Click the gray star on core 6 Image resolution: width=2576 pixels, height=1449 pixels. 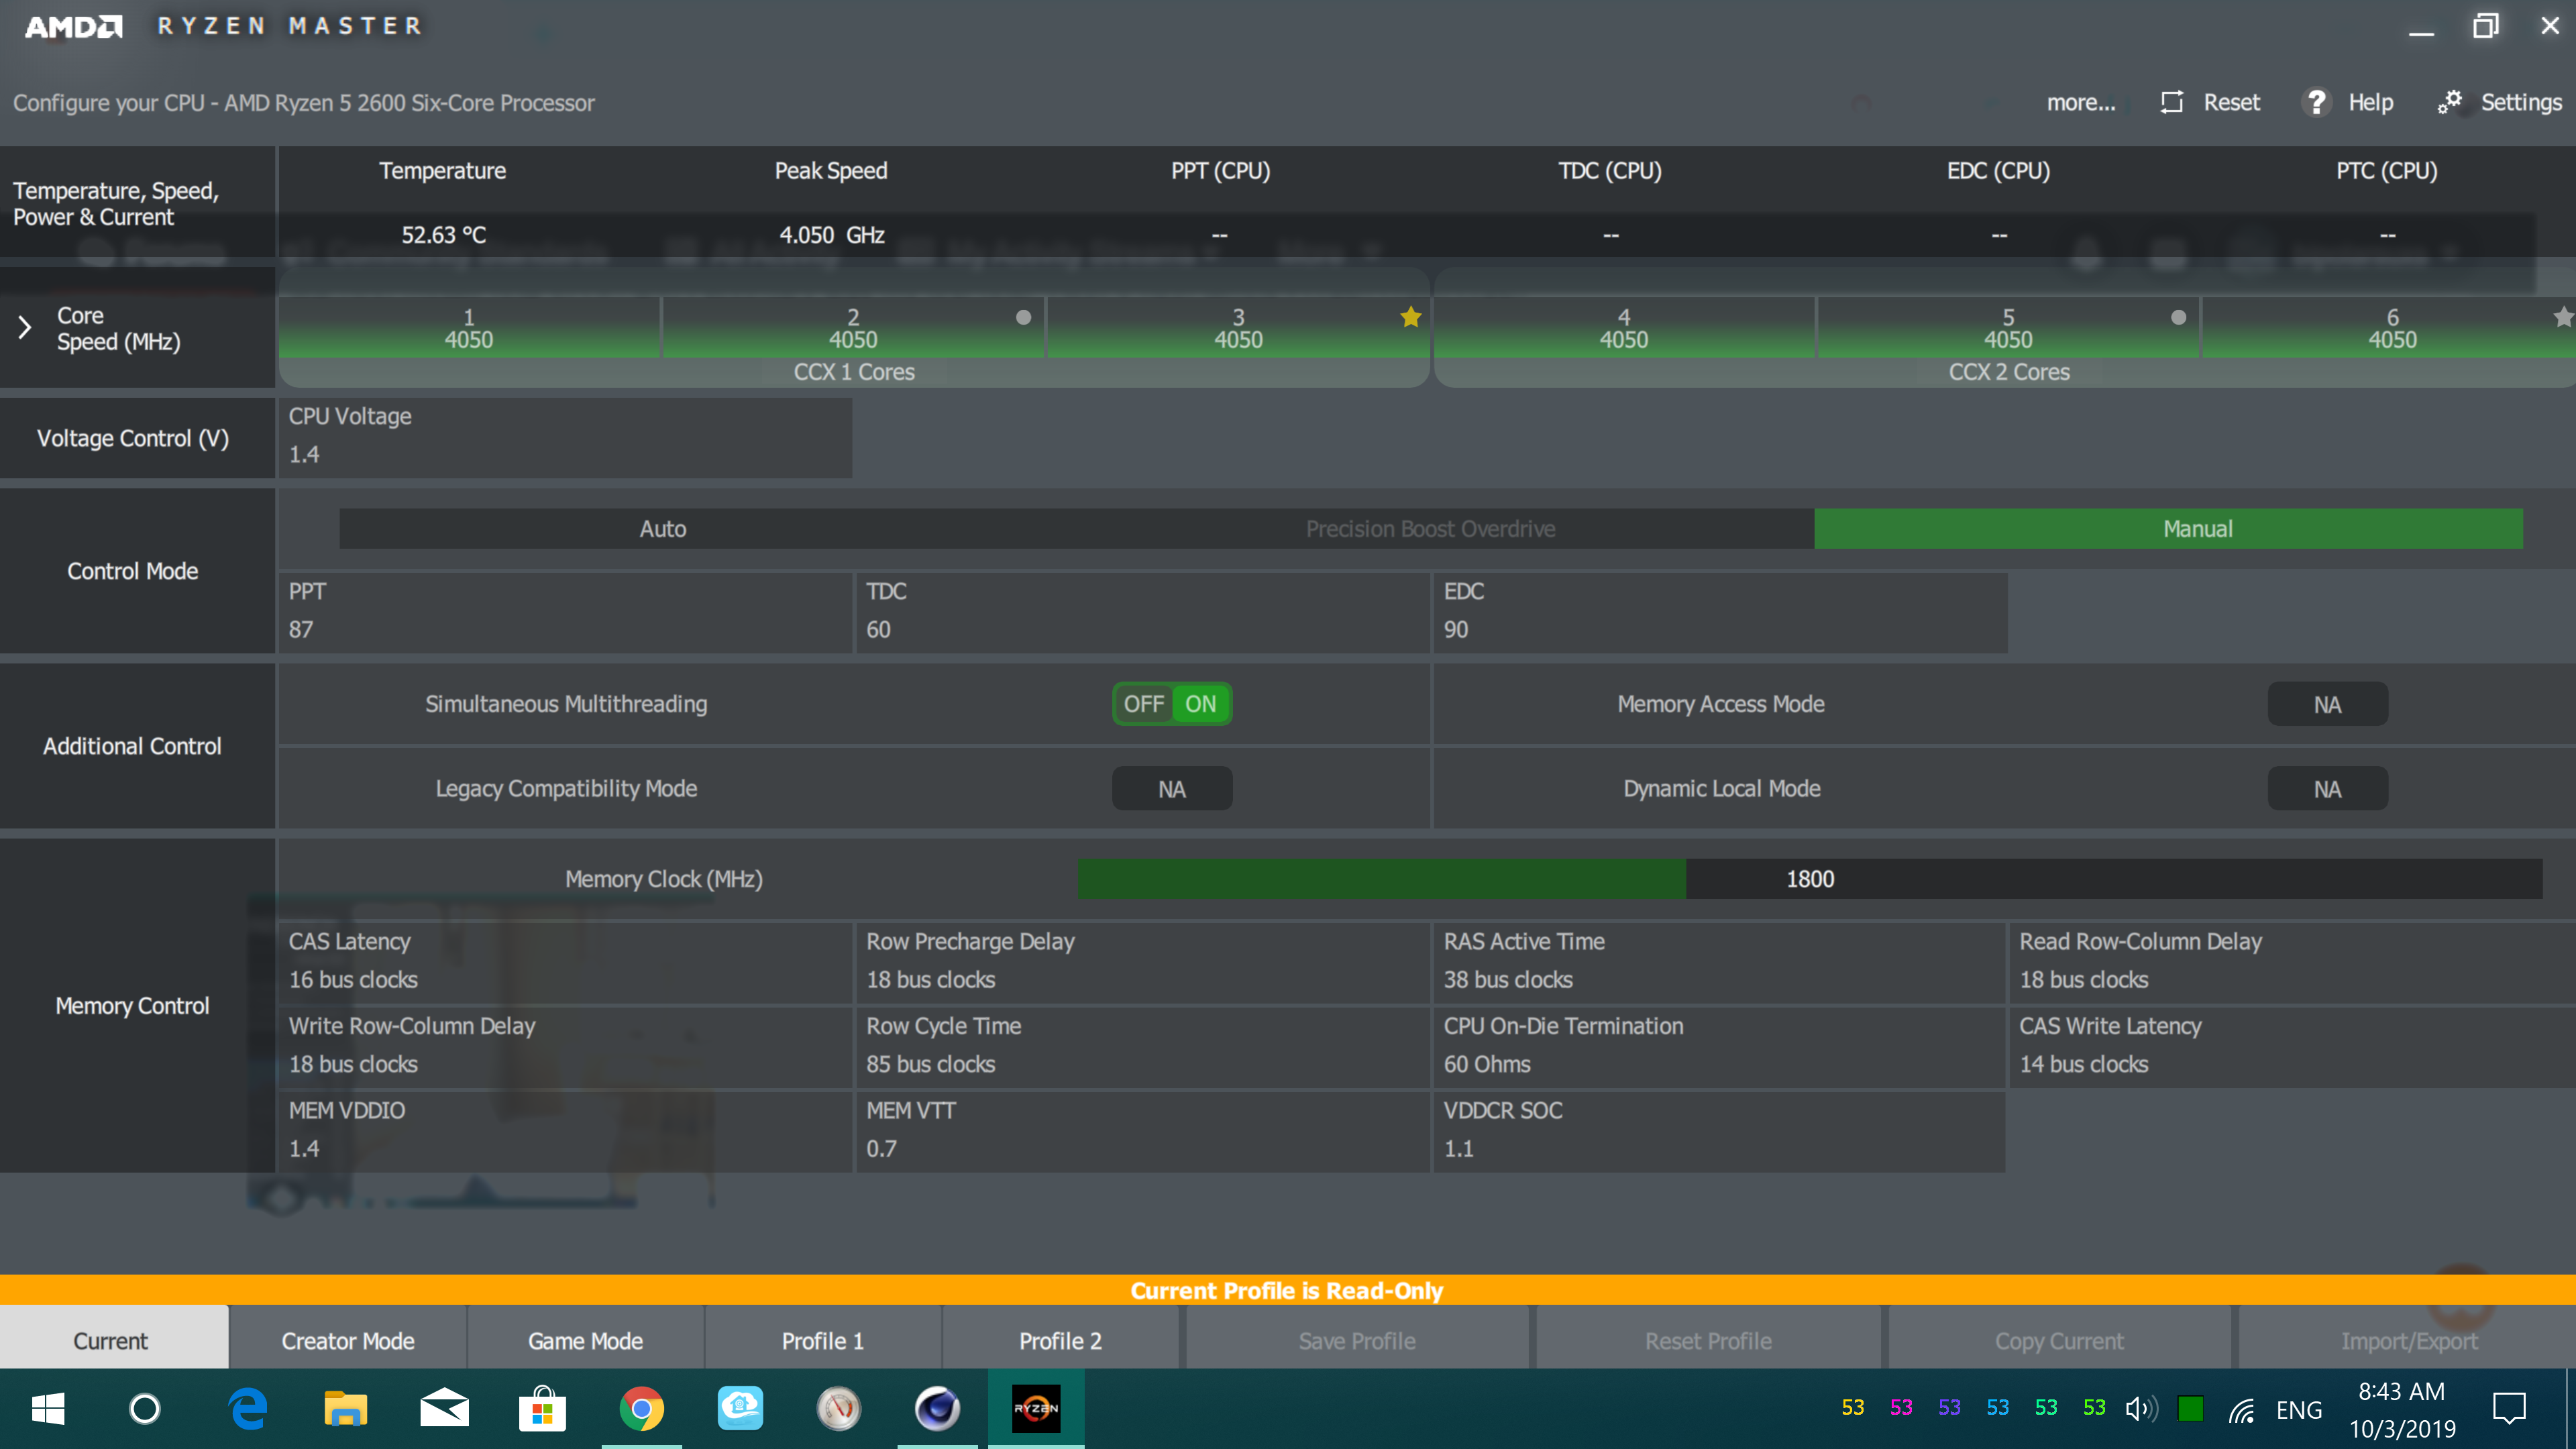(x=2563, y=317)
